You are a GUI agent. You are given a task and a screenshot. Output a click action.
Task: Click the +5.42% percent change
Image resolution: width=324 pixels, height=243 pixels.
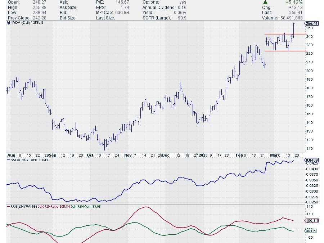(294, 2)
